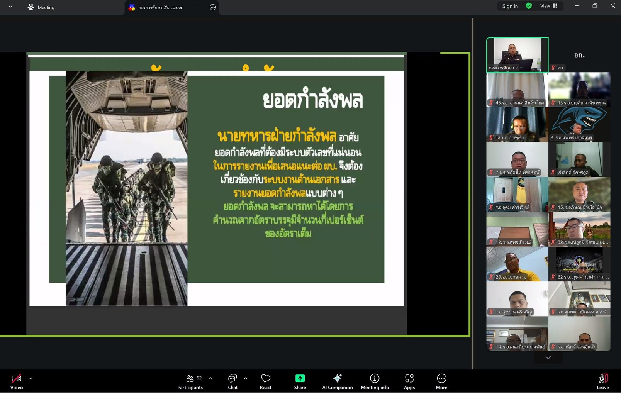Open shared screen options ellipsis
This screenshot has height=393, width=621.
click(x=213, y=7)
